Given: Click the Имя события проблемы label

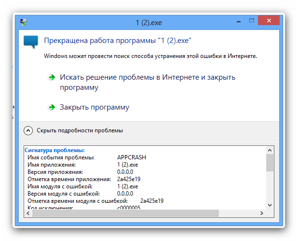Looking at the screenshot, I should click(x=61, y=157).
